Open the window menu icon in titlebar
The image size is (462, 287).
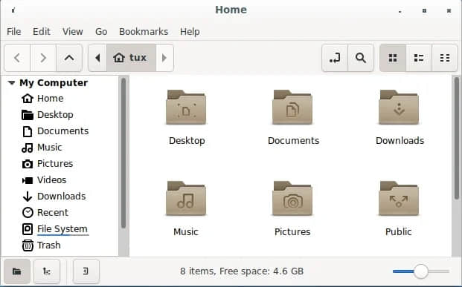(x=13, y=10)
